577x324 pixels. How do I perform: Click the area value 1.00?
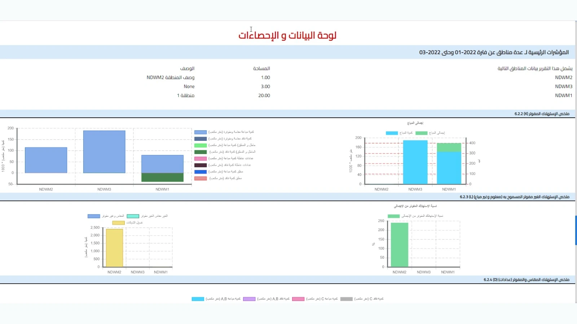pyautogui.click(x=266, y=77)
